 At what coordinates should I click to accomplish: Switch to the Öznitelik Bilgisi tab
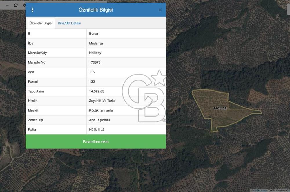pyautogui.click(x=41, y=23)
